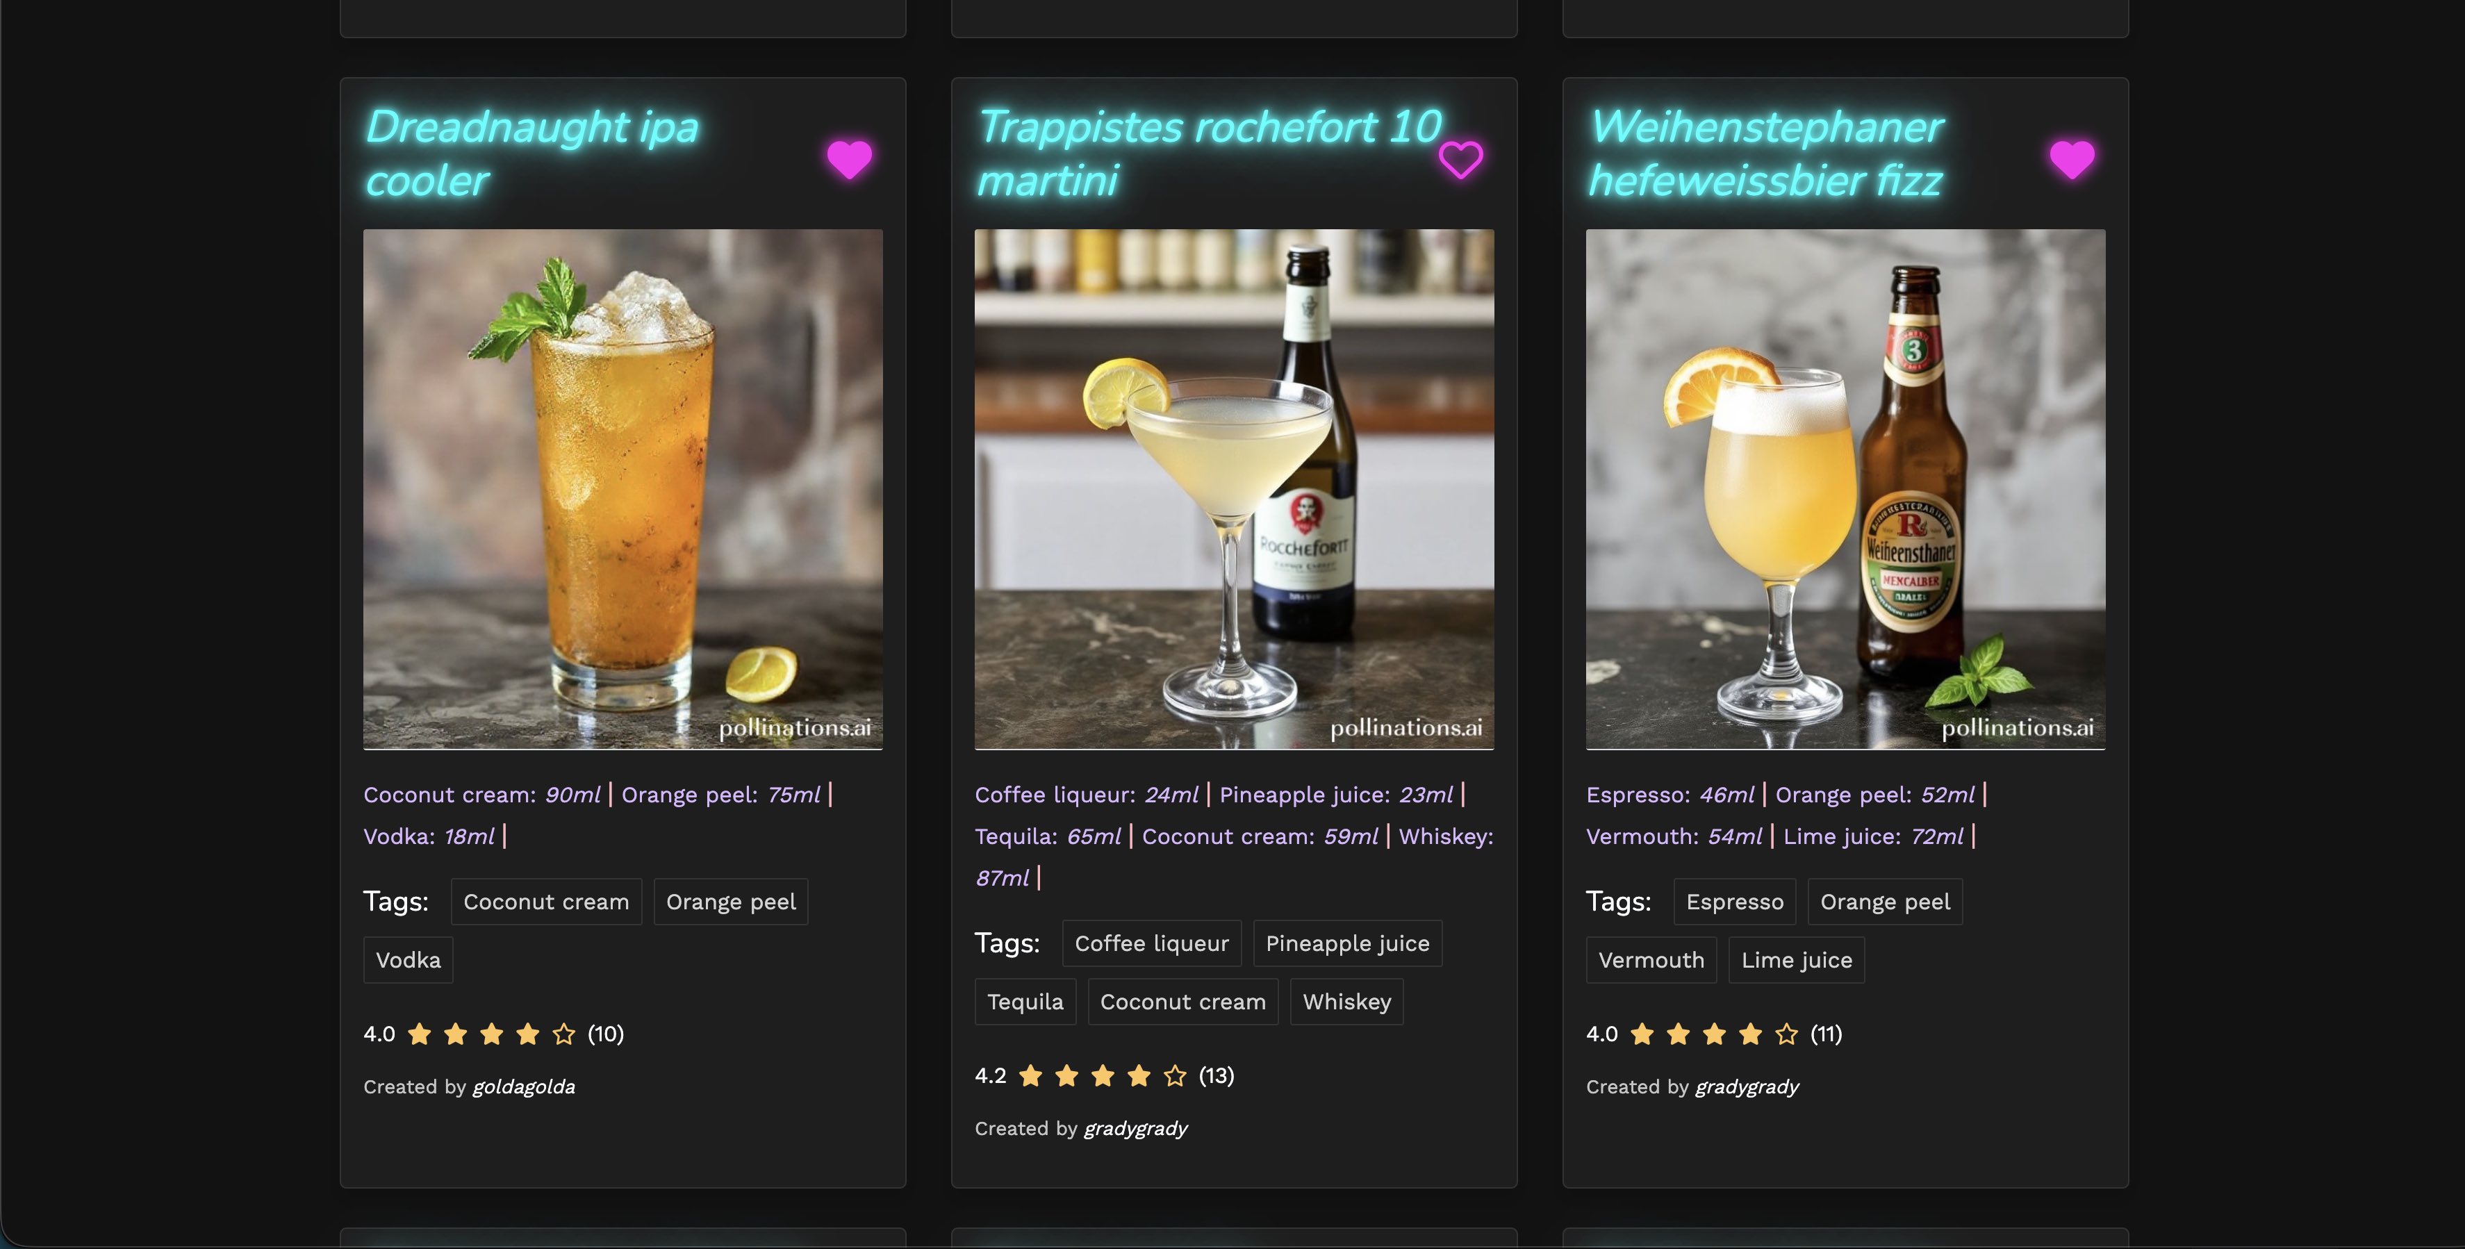Favorite the Trappistes rochefort 10 martini heart
The width and height of the screenshot is (2465, 1249).
pos(1460,159)
